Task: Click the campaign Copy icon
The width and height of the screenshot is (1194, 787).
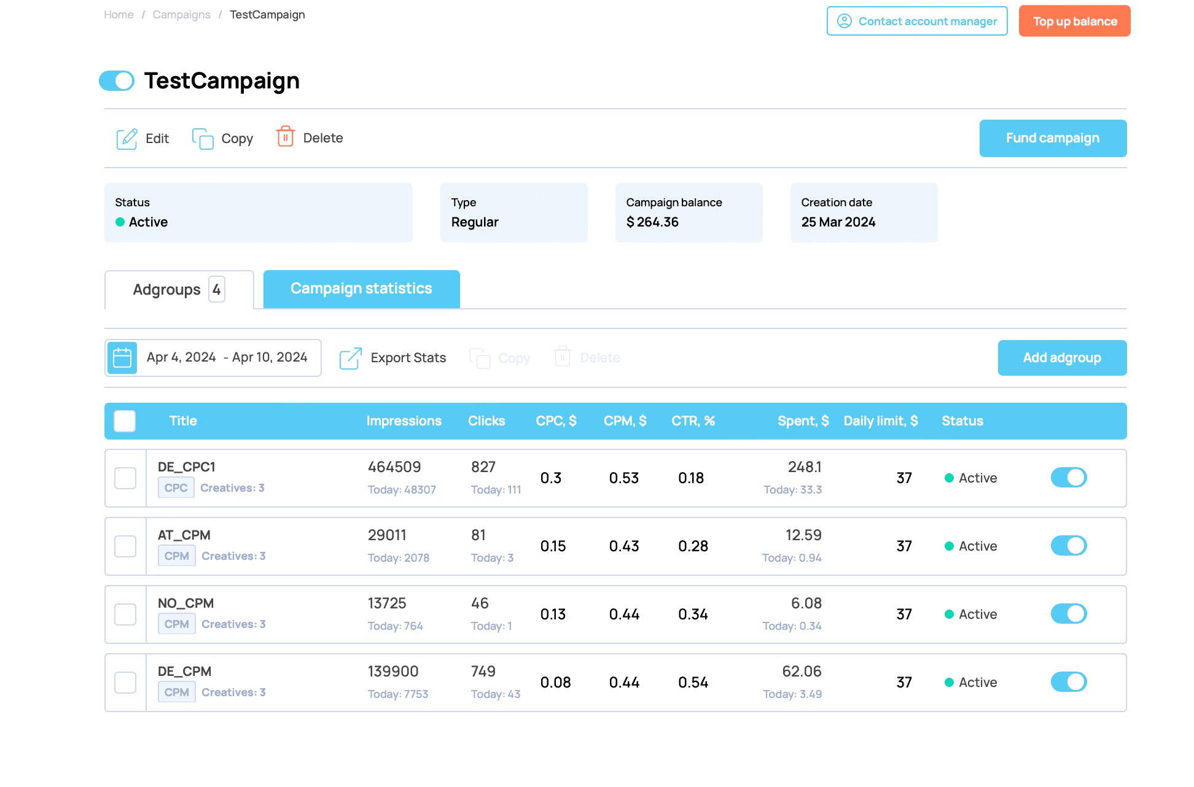Action: click(x=202, y=139)
